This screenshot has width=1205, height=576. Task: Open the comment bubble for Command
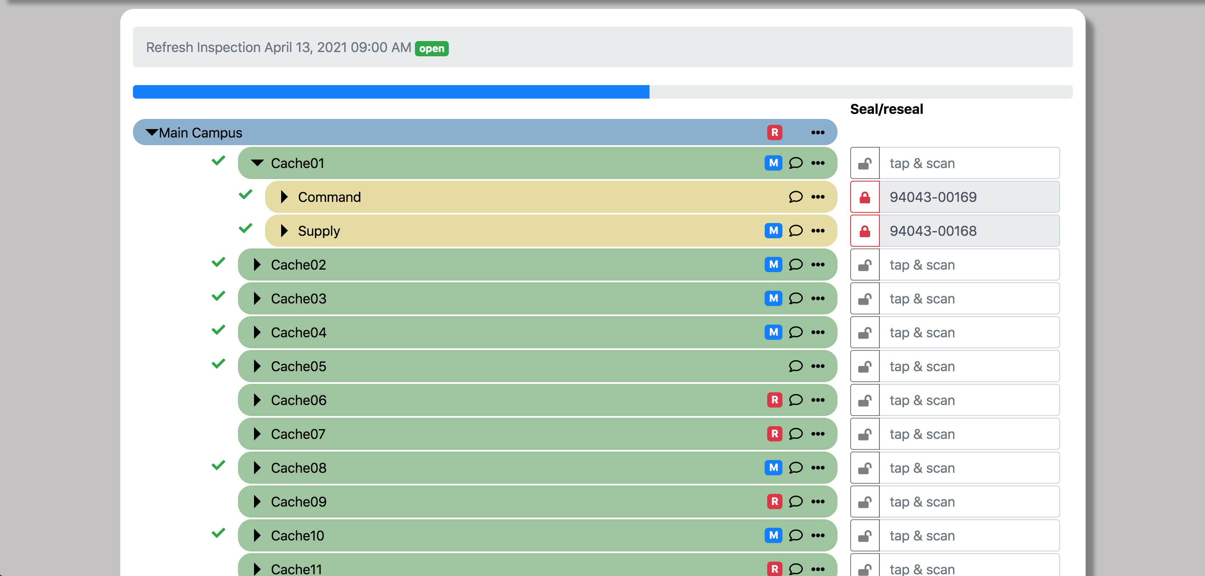pos(796,197)
